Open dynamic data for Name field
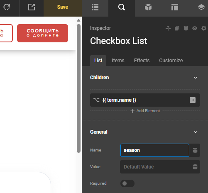Screen dimensions: 208x193 (195, 150)
